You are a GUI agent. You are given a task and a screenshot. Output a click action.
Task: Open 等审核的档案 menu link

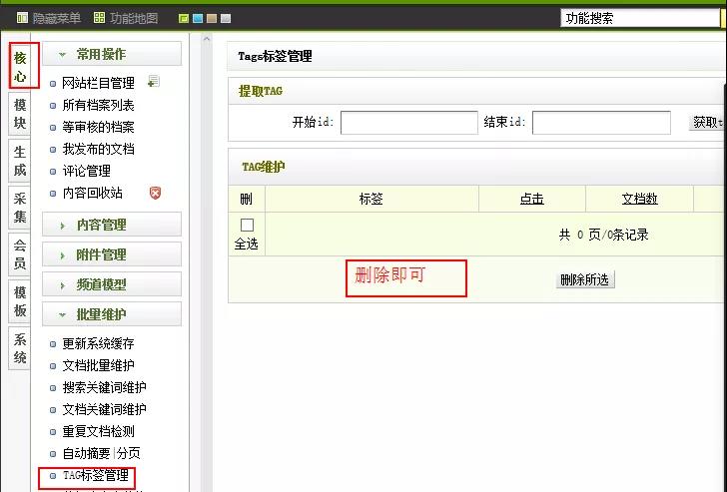point(98,127)
